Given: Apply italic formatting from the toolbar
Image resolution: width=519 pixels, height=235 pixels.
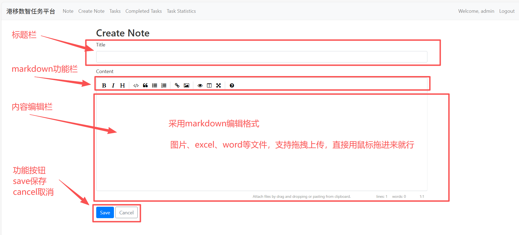Looking at the screenshot, I should (113, 86).
